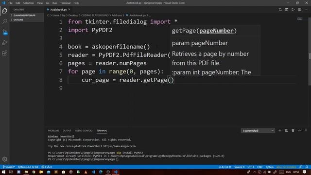
Task: Click Audiobook.py in the breadcrumb
Action: pos(137,15)
